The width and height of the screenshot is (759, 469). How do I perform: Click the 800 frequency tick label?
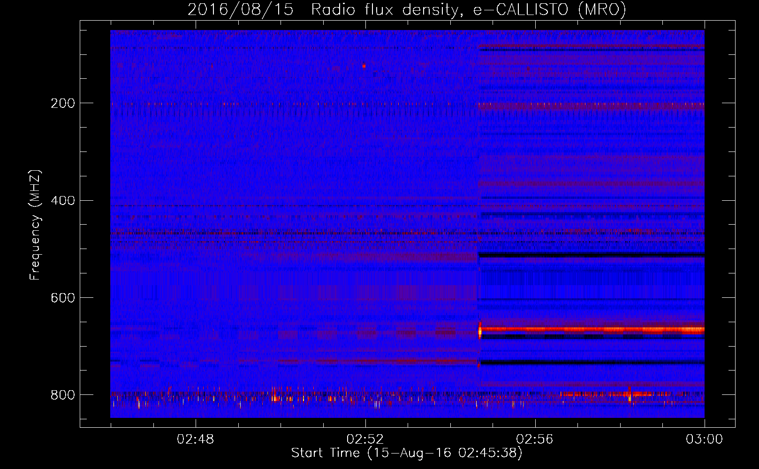click(x=63, y=395)
